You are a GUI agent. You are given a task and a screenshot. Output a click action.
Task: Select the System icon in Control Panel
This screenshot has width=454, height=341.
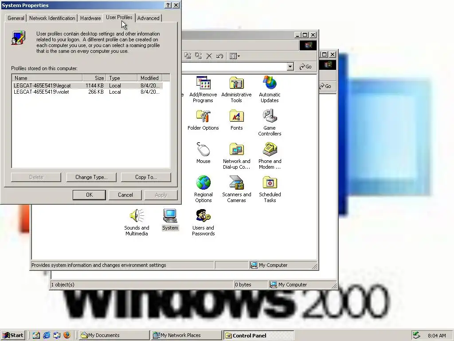click(x=170, y=219)
